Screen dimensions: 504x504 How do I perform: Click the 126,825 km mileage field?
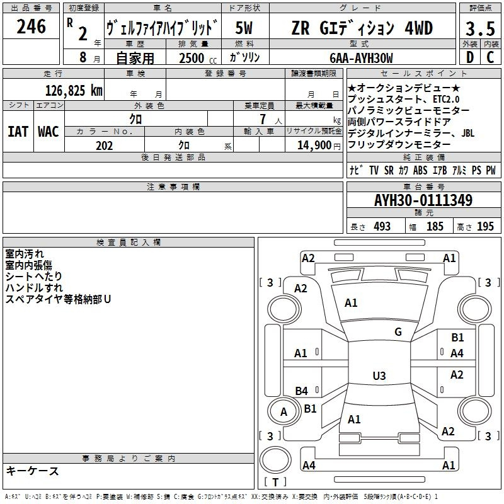[74, 90]
